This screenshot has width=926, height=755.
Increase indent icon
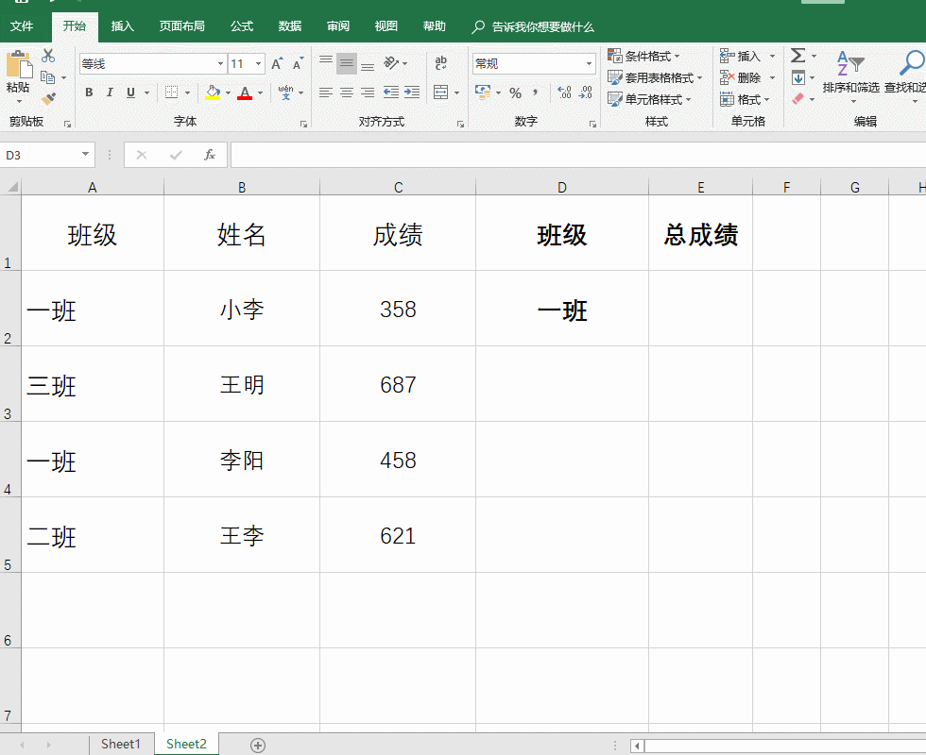point(412,92)
